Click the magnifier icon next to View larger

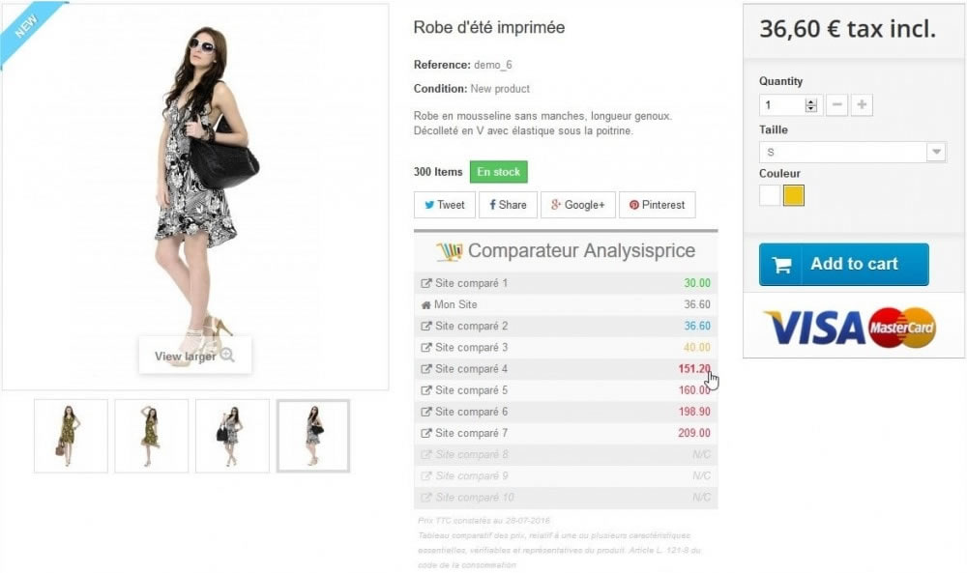[x=227, y=356]
